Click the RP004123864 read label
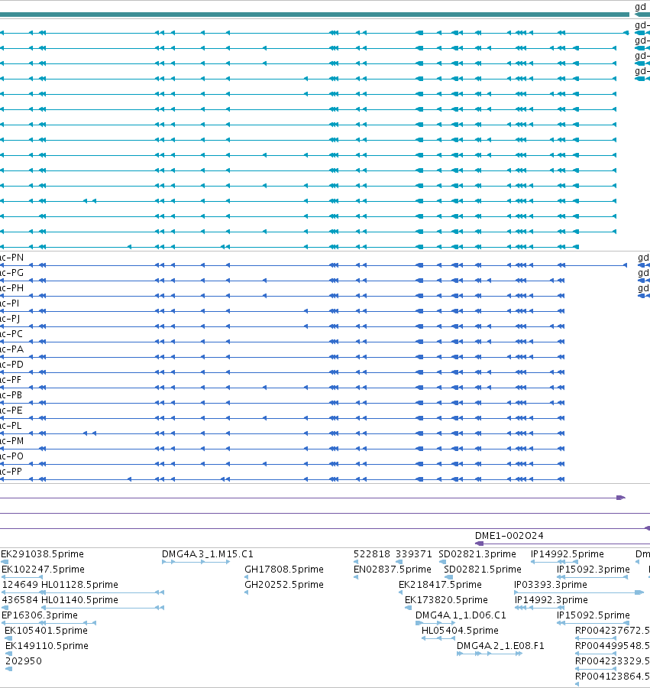 coord(613,677)
